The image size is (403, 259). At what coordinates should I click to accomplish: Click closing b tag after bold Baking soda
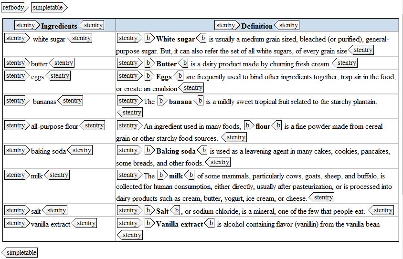[202, 150]
